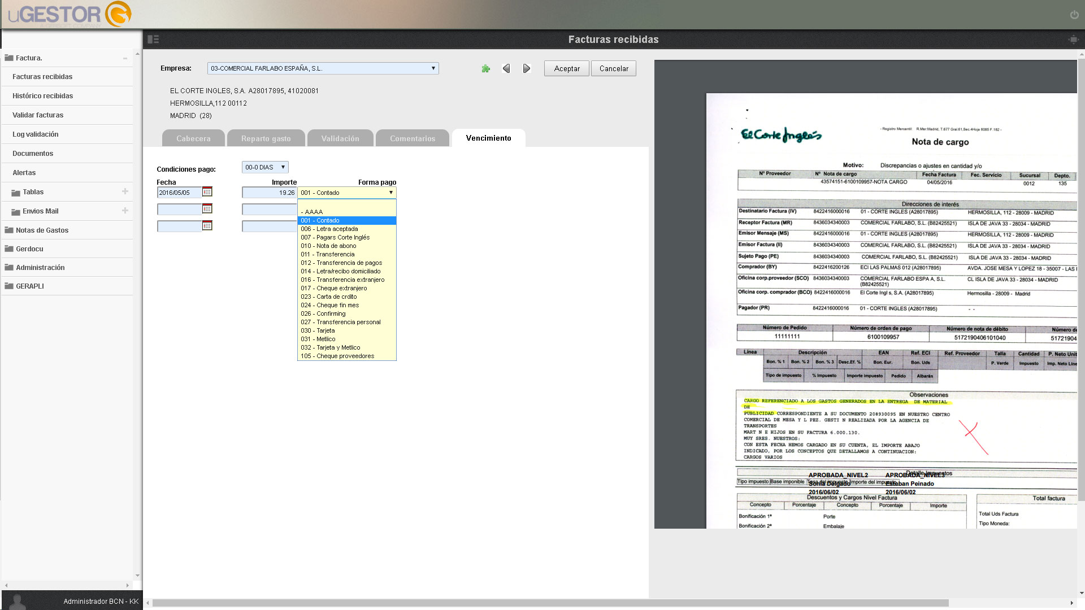Click the scanned Nota de cargo document preview
This screenshot has width=1085, height=610.
click(x=892, y=311)
